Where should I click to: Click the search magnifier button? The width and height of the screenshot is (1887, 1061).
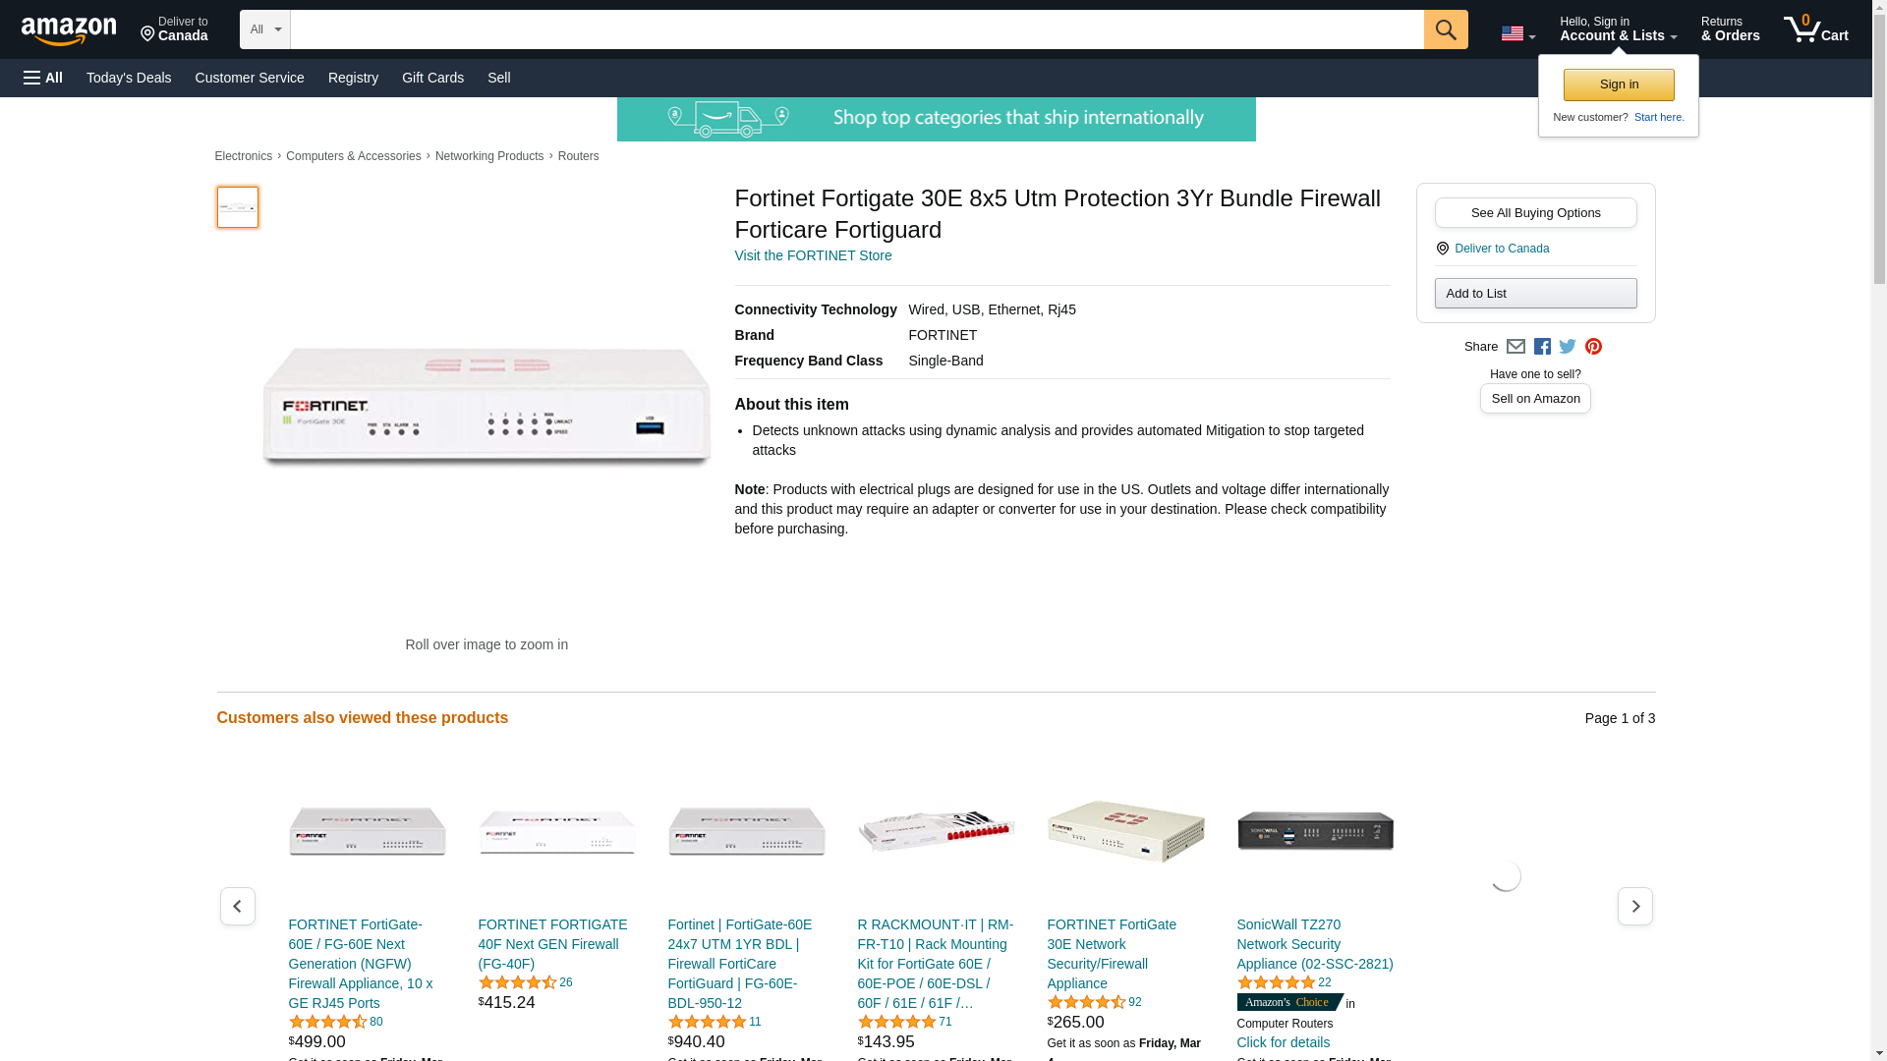1445,29
